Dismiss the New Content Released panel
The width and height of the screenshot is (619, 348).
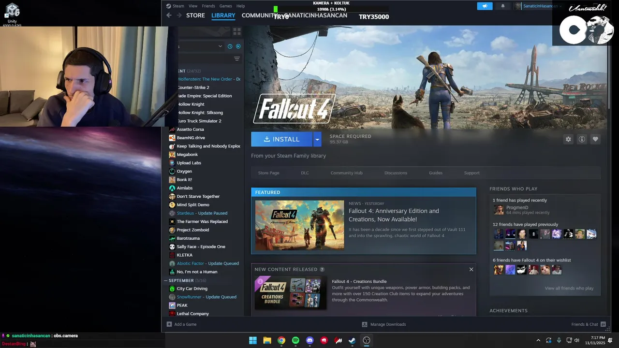pyautogui.click(x=471, y=269)
